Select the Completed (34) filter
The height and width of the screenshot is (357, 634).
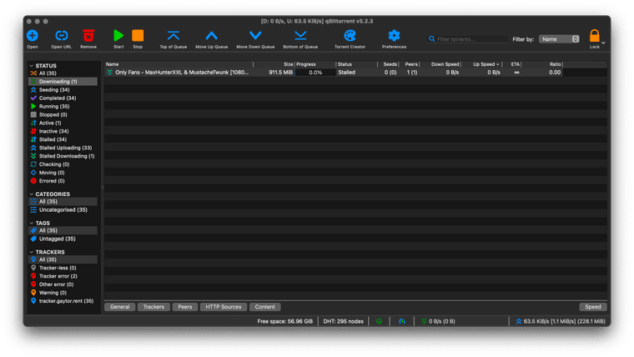63,98
